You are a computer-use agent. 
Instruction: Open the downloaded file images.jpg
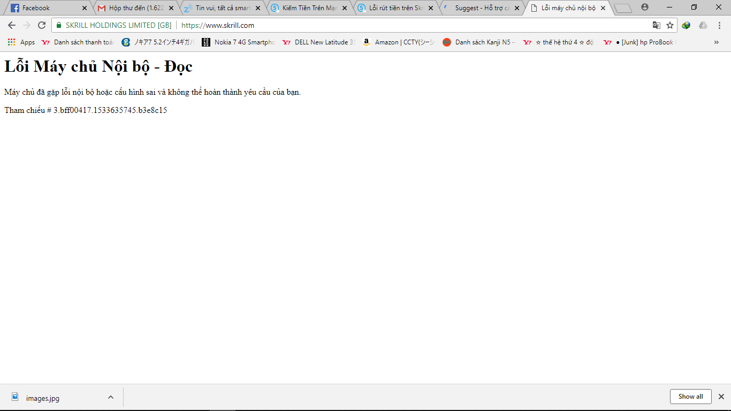click(43, 398)
